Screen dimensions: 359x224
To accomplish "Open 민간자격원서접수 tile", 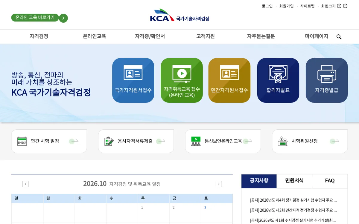I will (229, 80).
